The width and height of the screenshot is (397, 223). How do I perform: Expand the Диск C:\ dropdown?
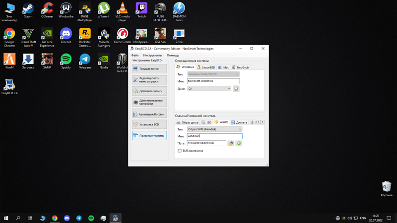[209, 89]
